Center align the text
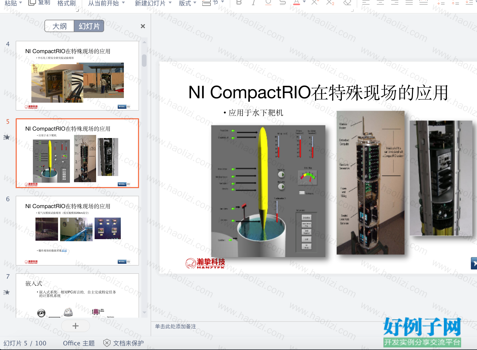Screen dimensions: 477x350 pos(380,3)
